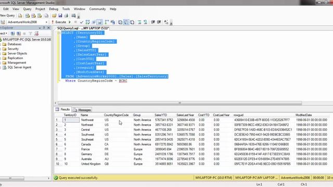The height and width of the screenshot is (187, 333).
Task: Click the Object Explorer horizontal scrollbar
Action: point(12,178)
